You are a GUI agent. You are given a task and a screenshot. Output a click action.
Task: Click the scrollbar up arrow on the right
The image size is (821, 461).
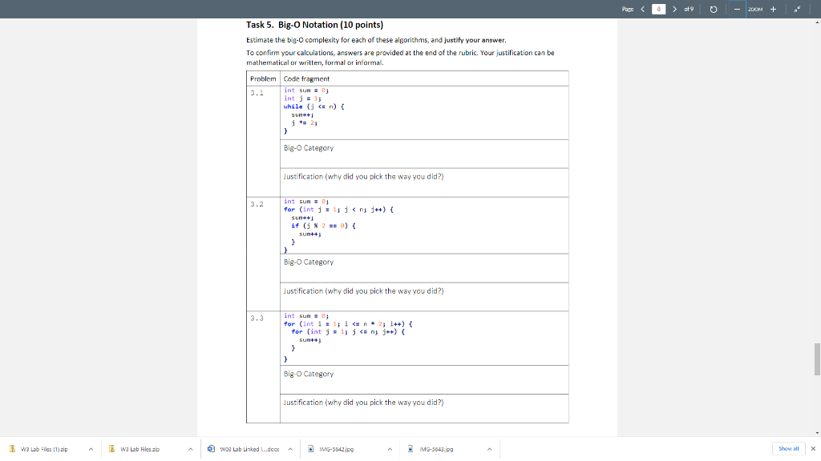point(816,24)
